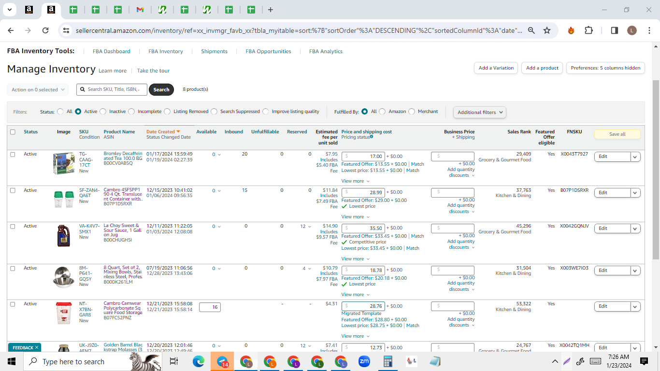Open the La Choy Sweet & Sour Sauce link

(123, 231)
